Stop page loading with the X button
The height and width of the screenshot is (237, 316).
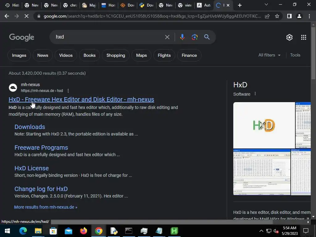tap(27, 16)
